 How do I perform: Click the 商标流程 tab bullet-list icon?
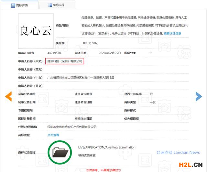pos(50,5)
